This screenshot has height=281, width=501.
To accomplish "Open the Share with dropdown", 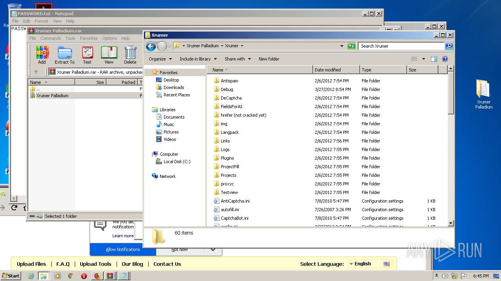I will click(238, 59).
